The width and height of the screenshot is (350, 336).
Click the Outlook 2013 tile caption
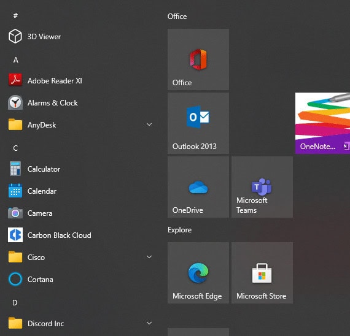coord(195,147)
